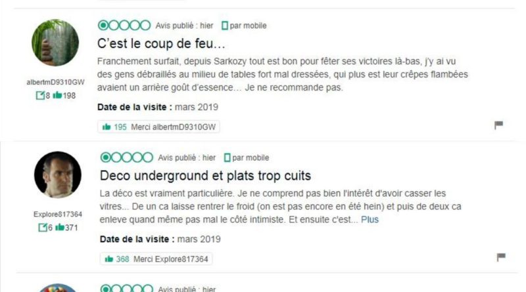Open the review "Deco underground et plats trop cuits"
This screenshot has width=526, height=292.
pyautogui.click(x=205, y=176)
